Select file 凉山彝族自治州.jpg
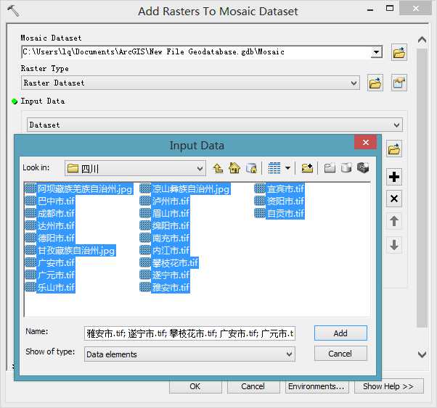The height and width of the screenshot is (408, 437). pos(185,189)
